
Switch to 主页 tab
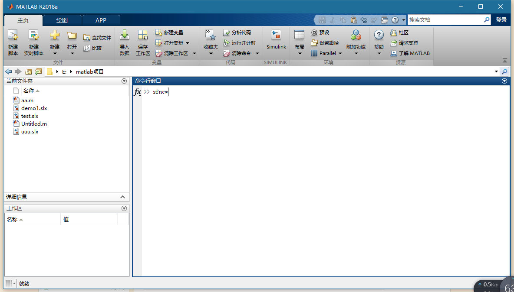pyautogui.click(x=23, y=20)
